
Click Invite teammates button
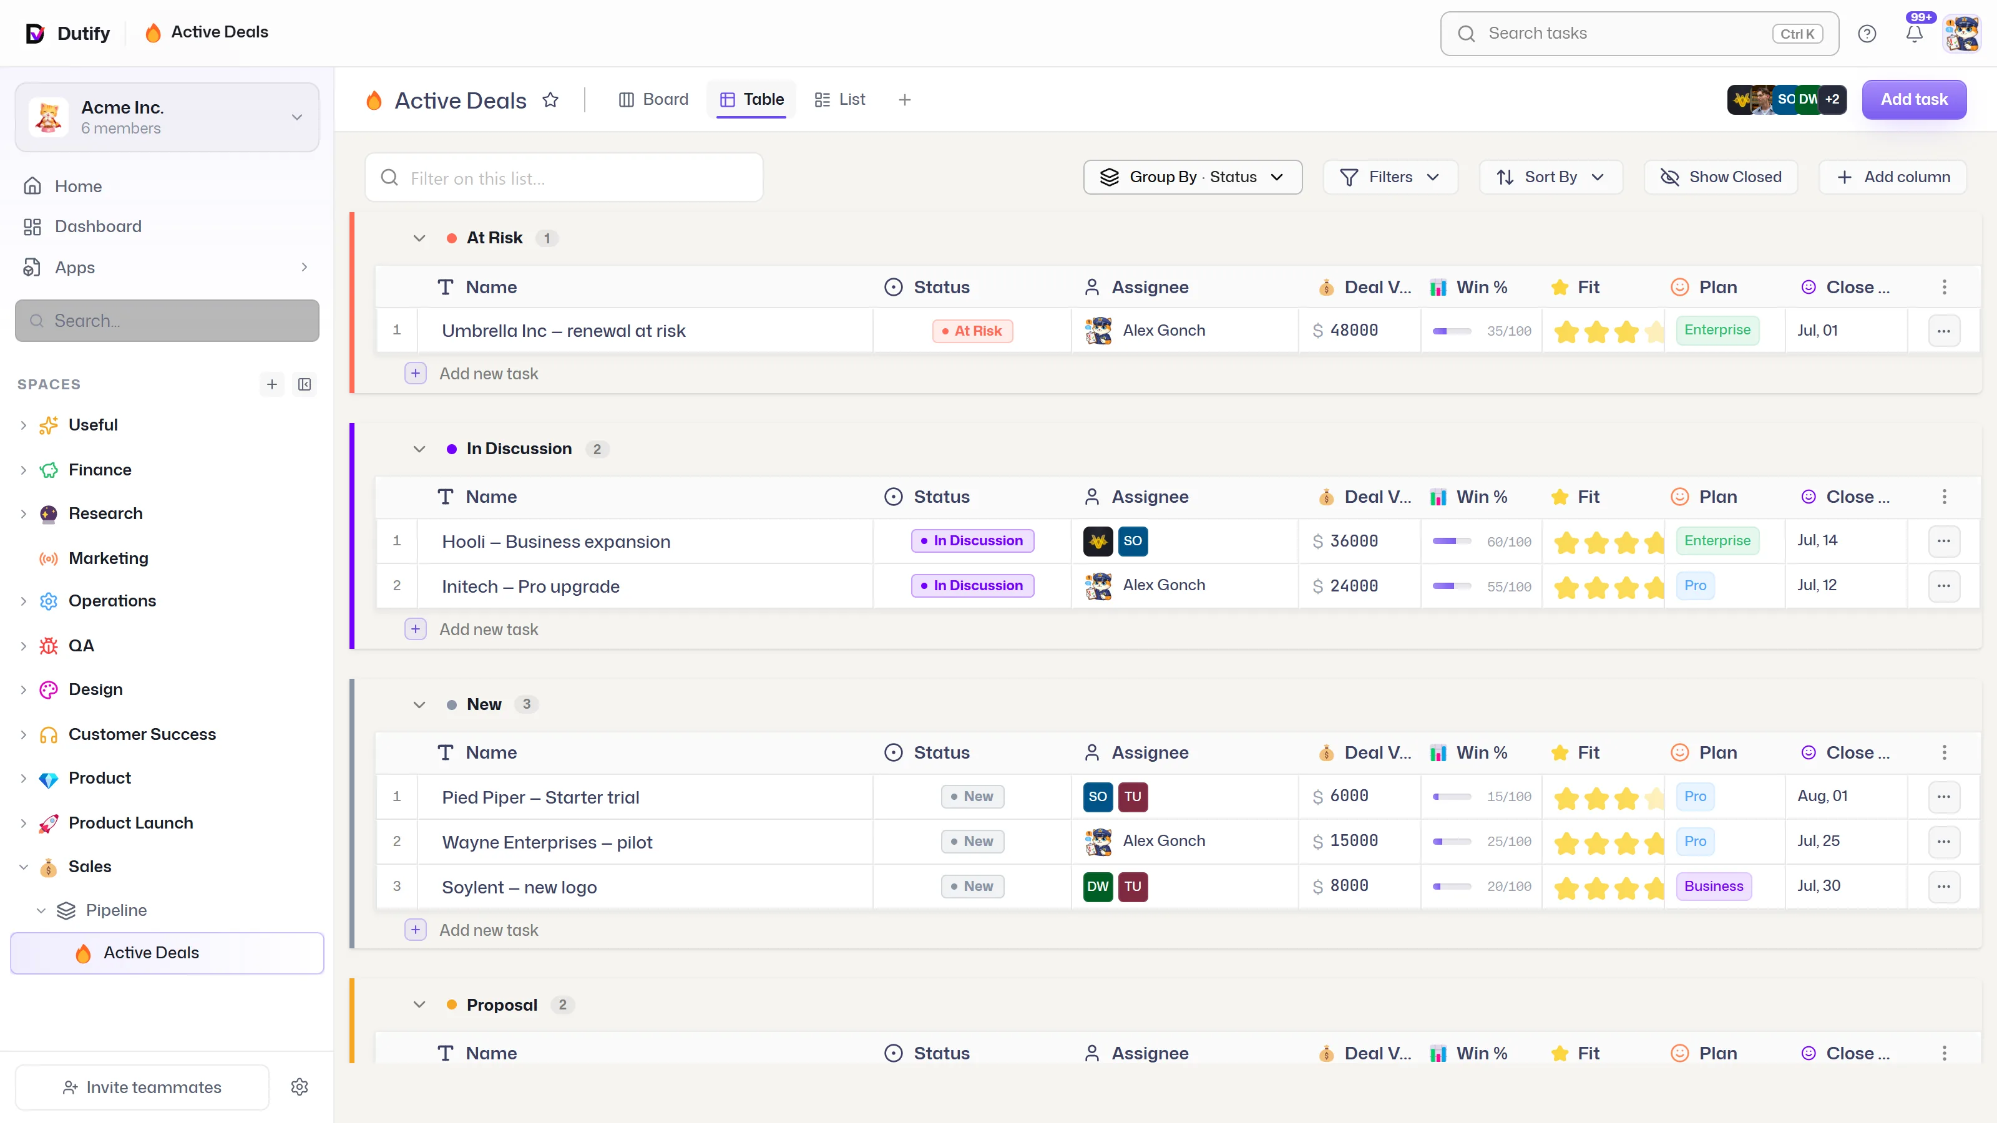click(x=142, y=1087)
